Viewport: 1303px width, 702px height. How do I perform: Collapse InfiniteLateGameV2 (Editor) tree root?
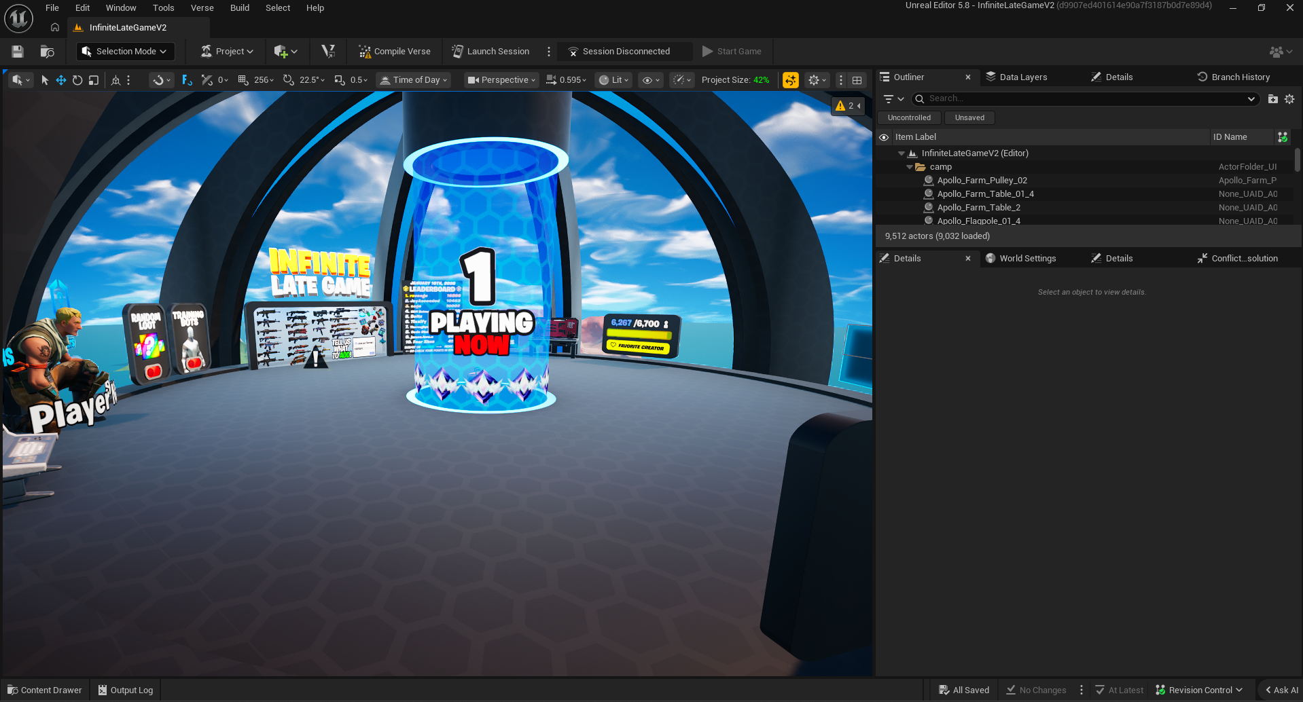pyautogui.click(x=901, y=153)
